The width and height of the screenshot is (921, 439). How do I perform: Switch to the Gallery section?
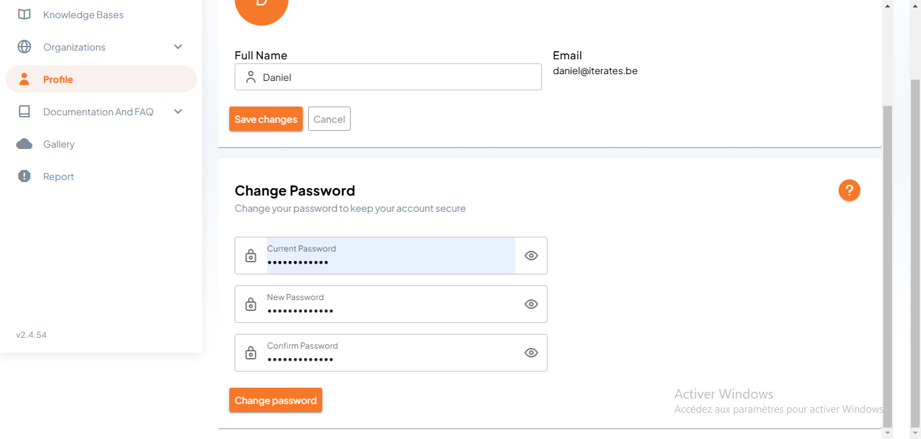[x=59, y=144]
